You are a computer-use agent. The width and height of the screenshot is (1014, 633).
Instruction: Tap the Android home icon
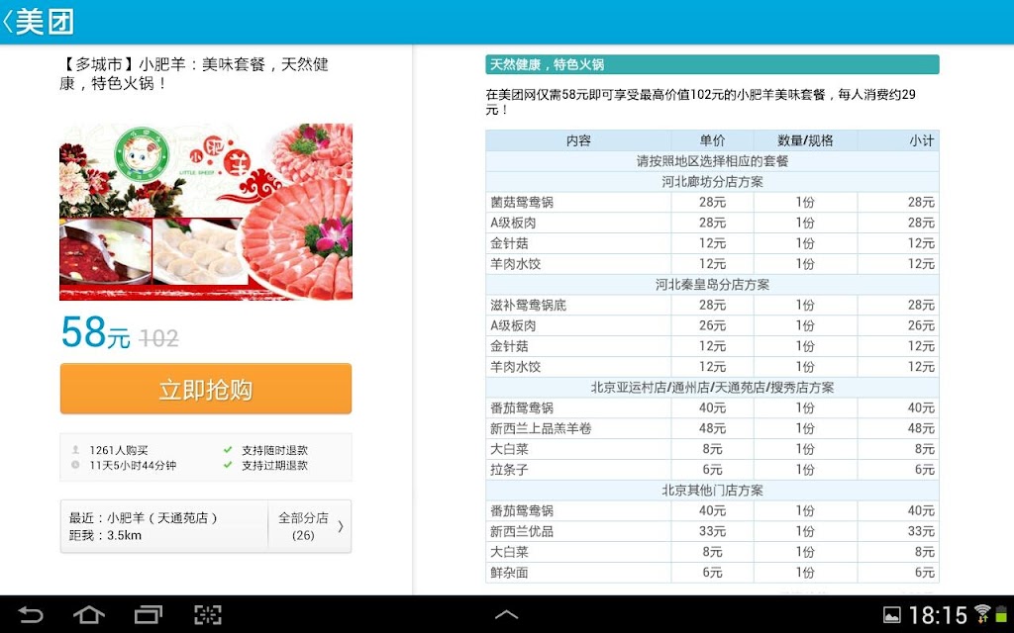88,614
